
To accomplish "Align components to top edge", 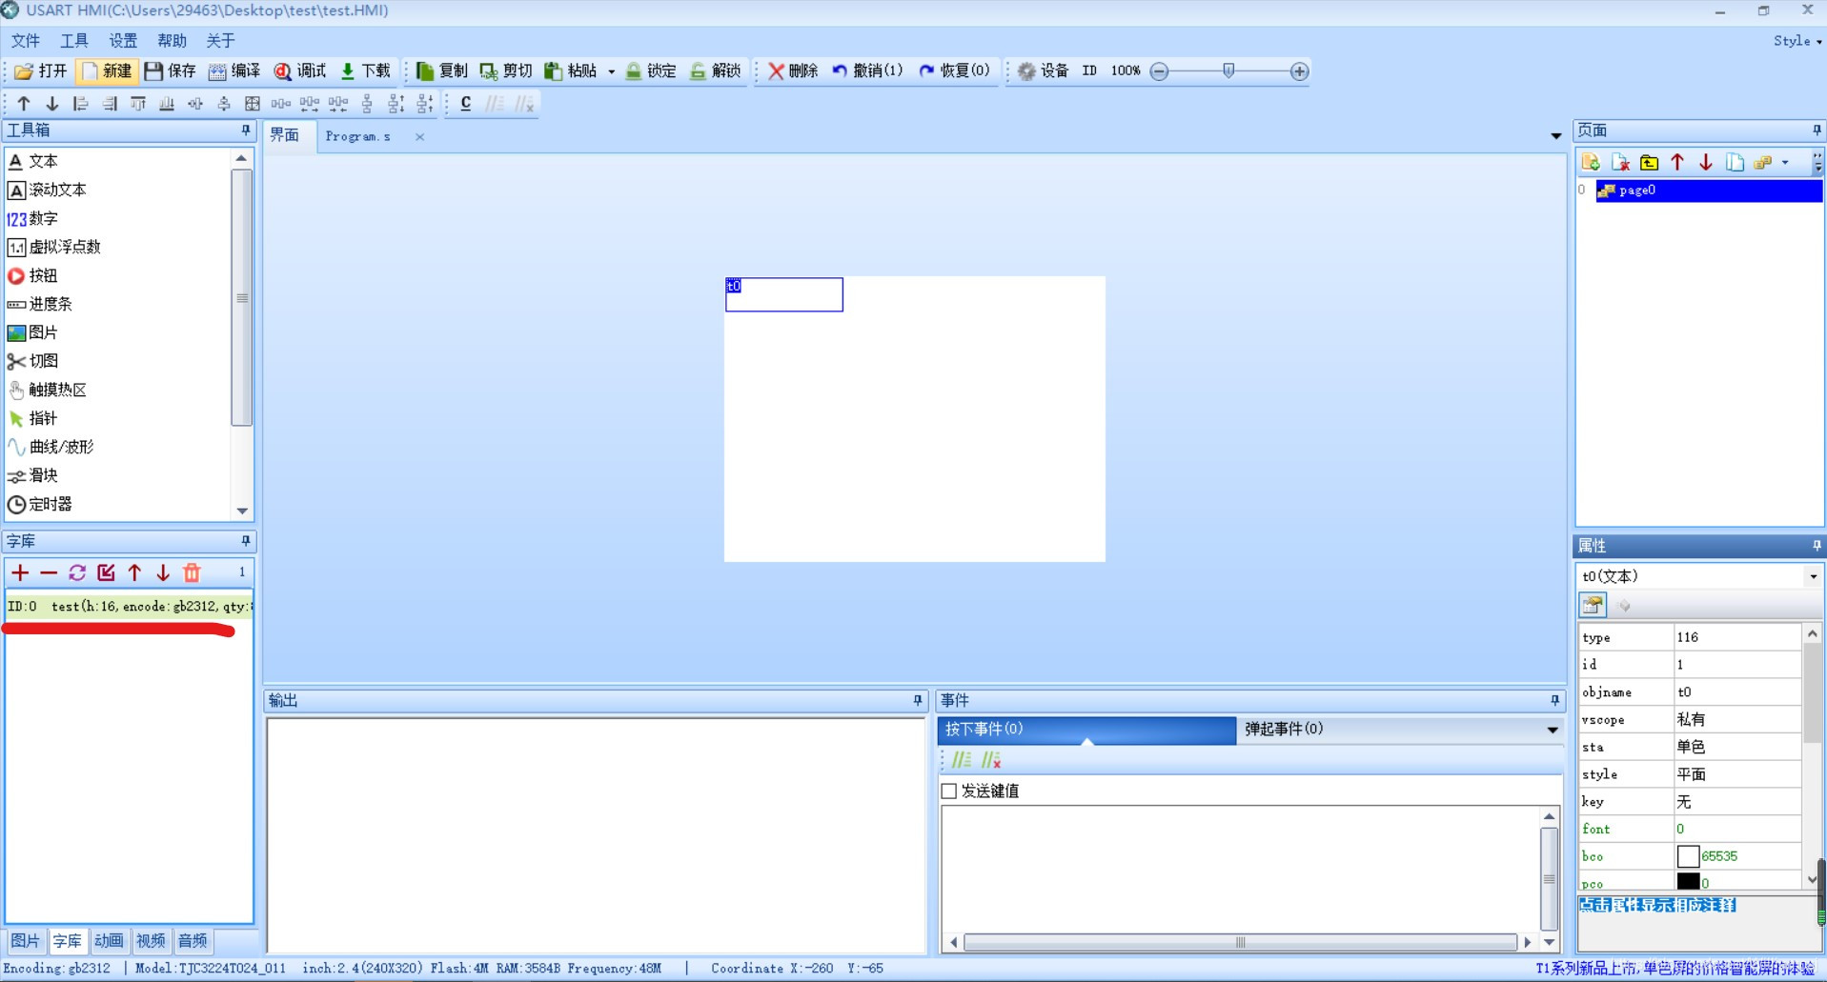I will click(138, 104).
